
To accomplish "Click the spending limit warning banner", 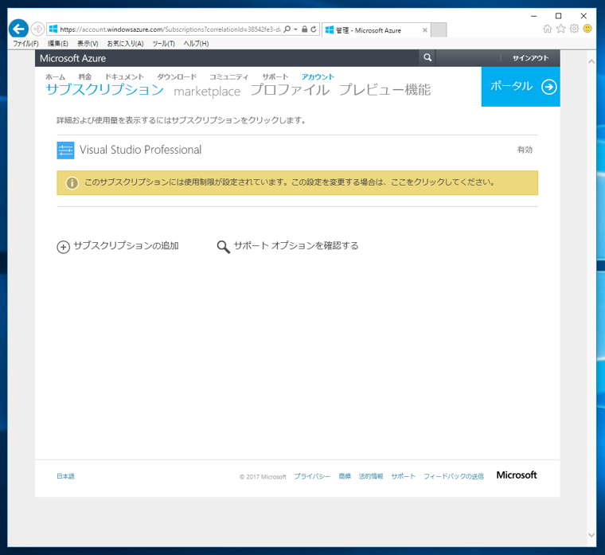I will coord(297,182).
